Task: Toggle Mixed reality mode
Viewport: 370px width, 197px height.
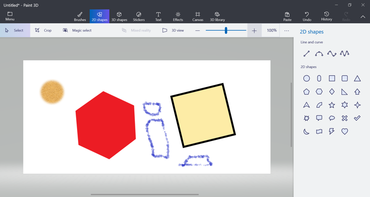Action: pos(136,30)
